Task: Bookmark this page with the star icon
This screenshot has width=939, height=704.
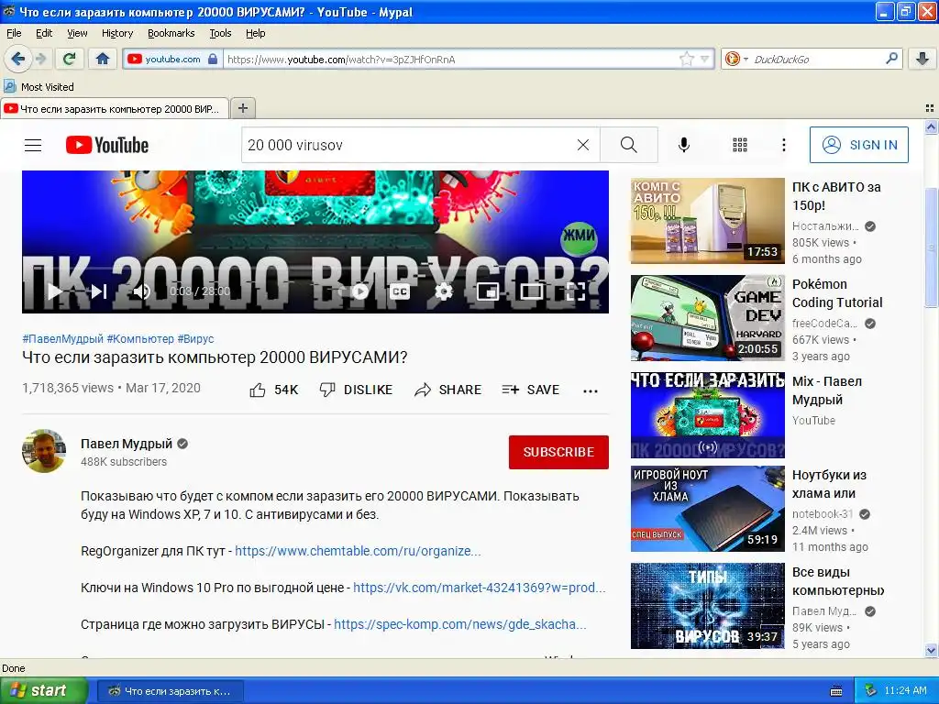Action: click(686, 60)
